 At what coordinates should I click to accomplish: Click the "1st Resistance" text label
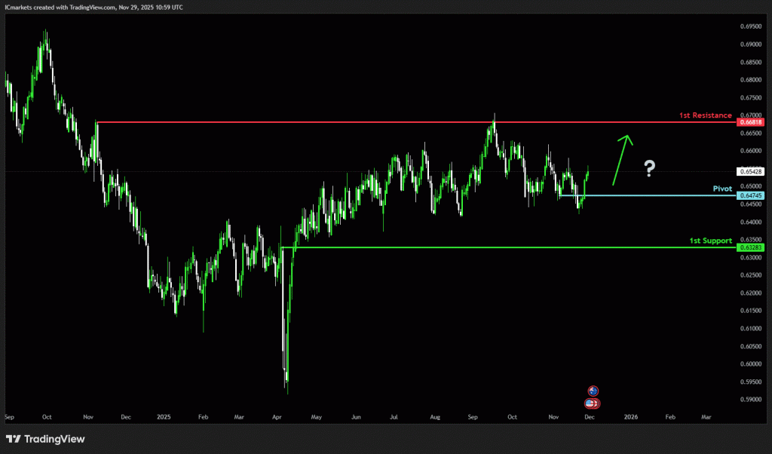coord(705,115)
